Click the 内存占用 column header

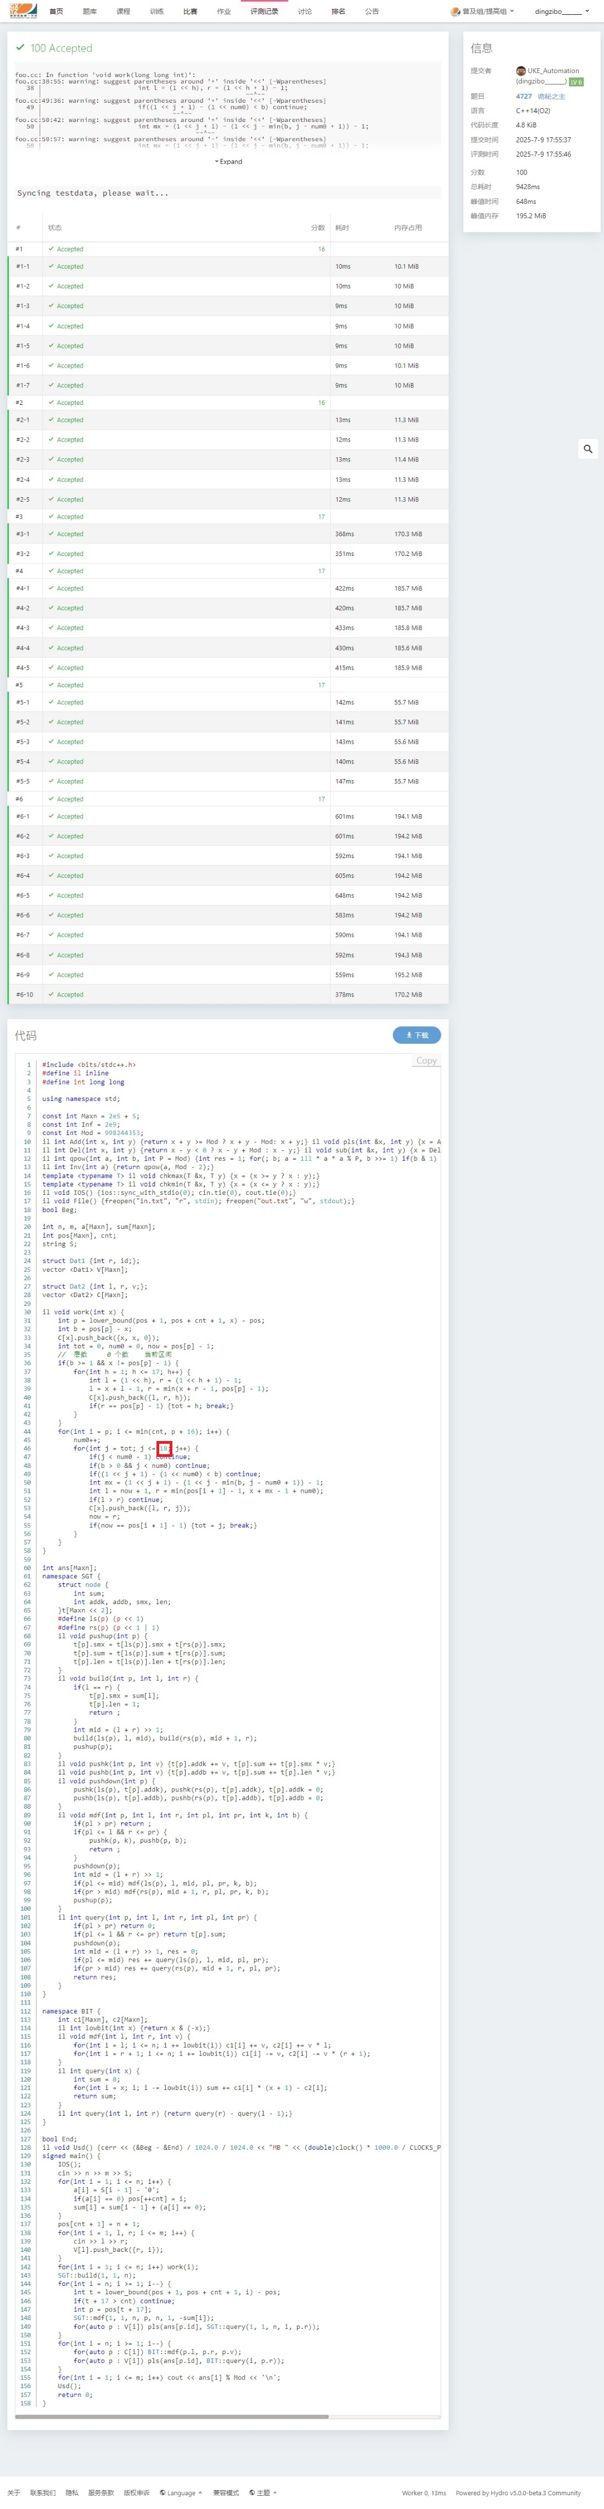[x=408, y=228]
